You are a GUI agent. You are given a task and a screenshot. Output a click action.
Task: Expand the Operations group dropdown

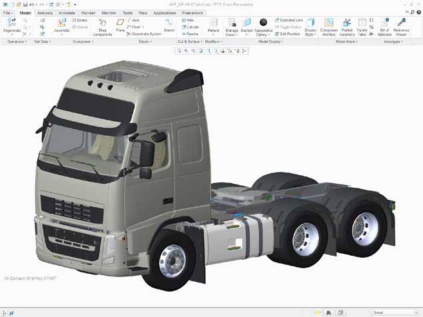(x=17, y=41)
